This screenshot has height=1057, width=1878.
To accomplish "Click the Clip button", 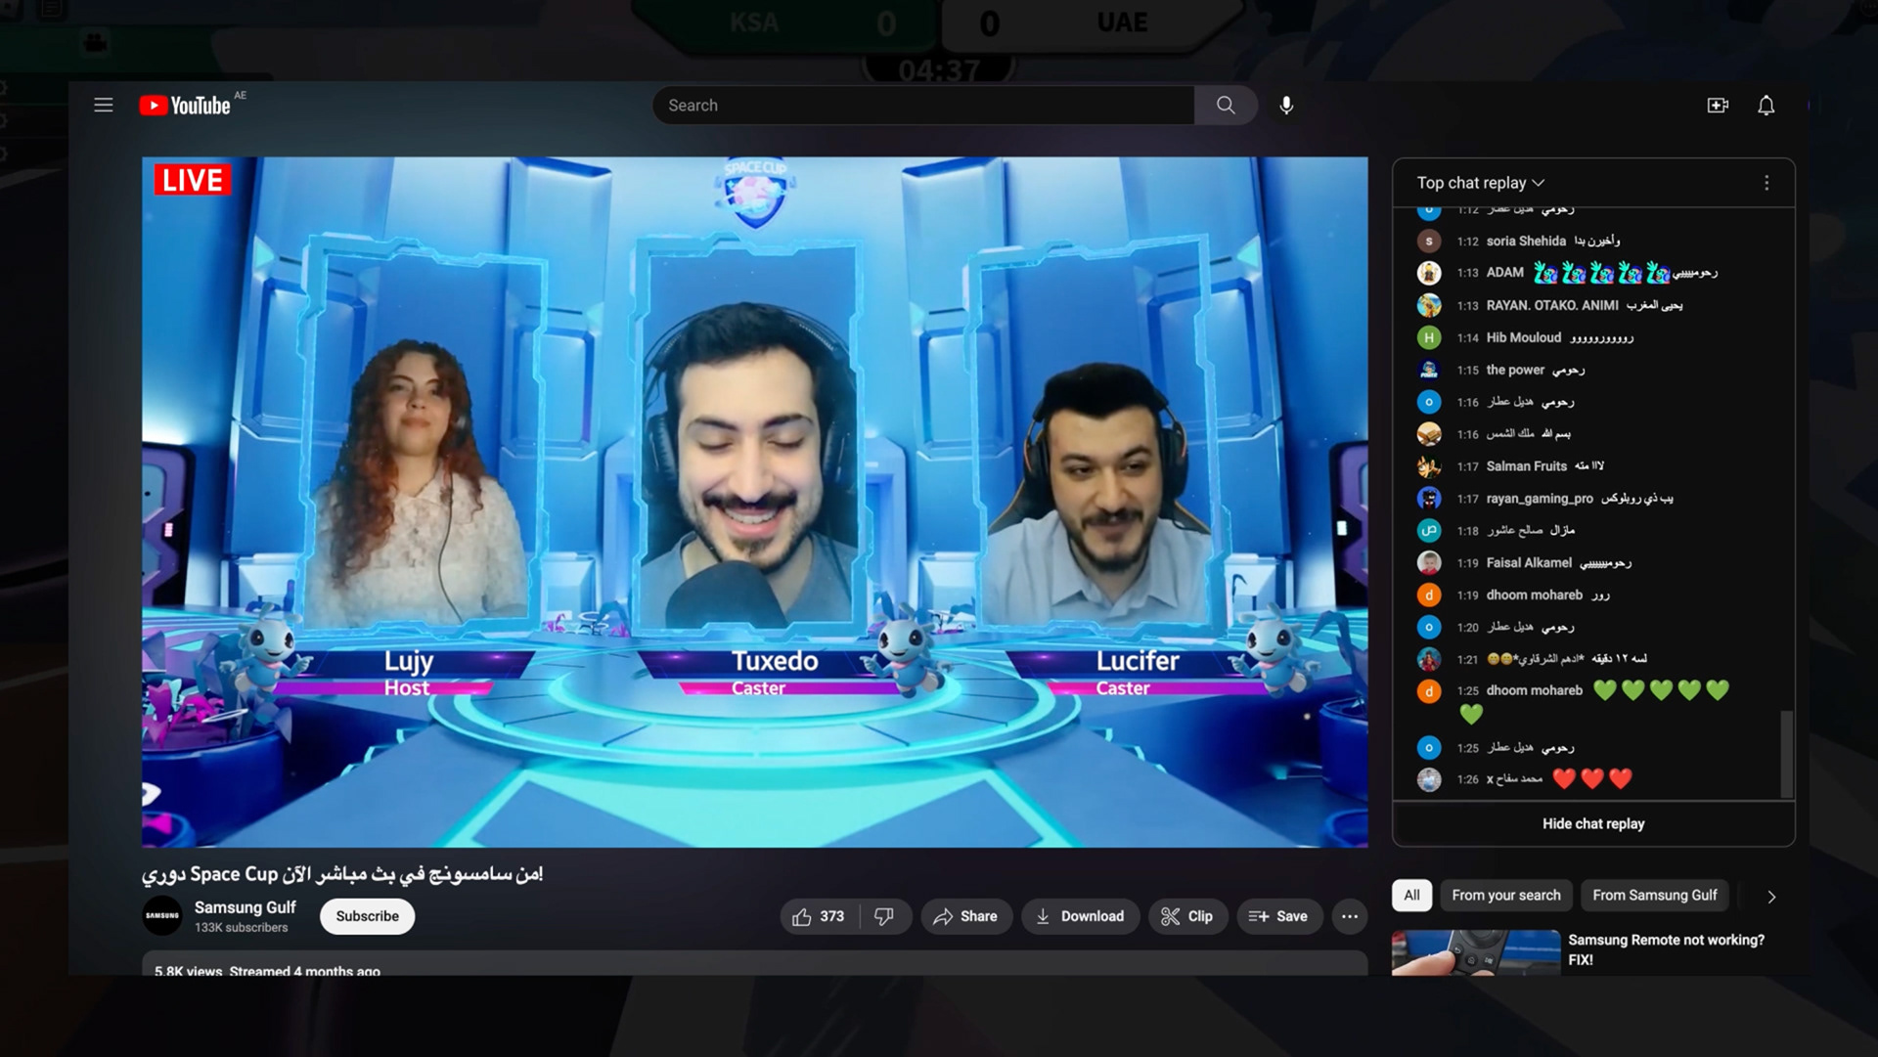I will tap(1187, 916).
